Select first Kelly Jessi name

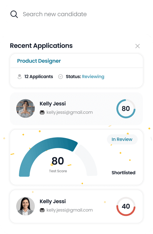(53, 104)
